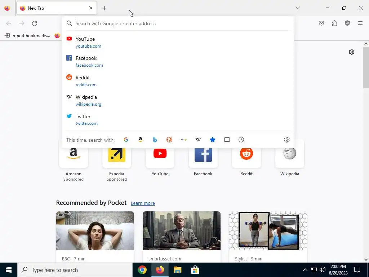Open the taskbar volume icon
Viewport: 369px width, 277px height.
[323, 270]
